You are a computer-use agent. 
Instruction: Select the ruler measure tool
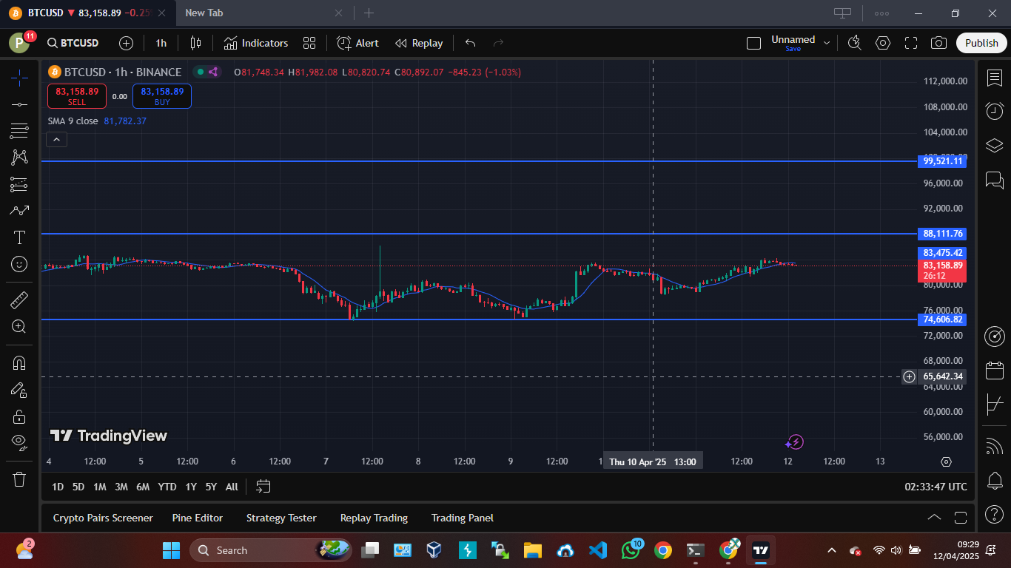click(x=19, y=300)
